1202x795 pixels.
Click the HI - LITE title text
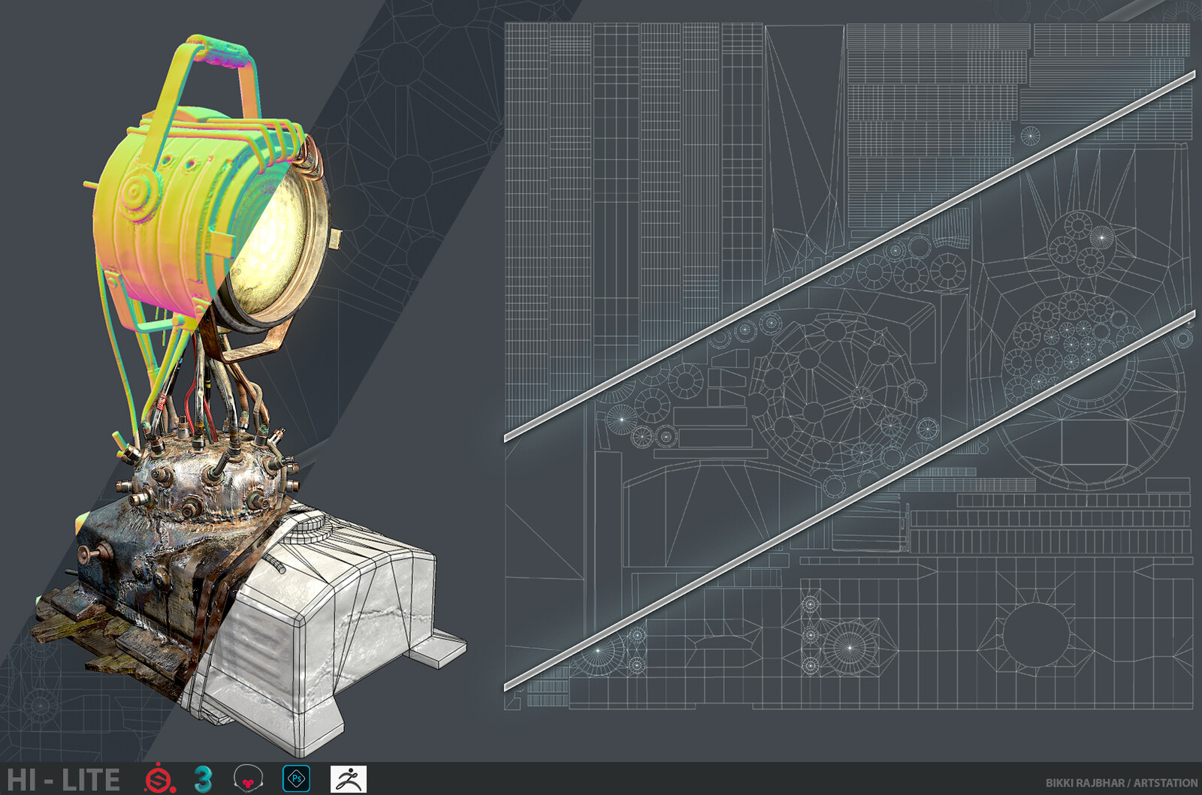(x=63, y=780)
